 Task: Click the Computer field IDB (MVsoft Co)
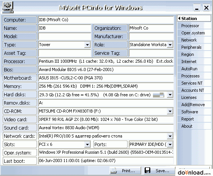point(106,20)
